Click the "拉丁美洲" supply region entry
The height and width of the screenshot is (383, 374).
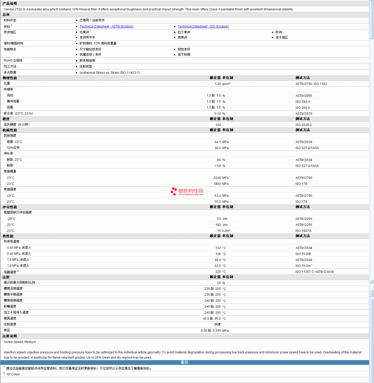coord(184,32)
